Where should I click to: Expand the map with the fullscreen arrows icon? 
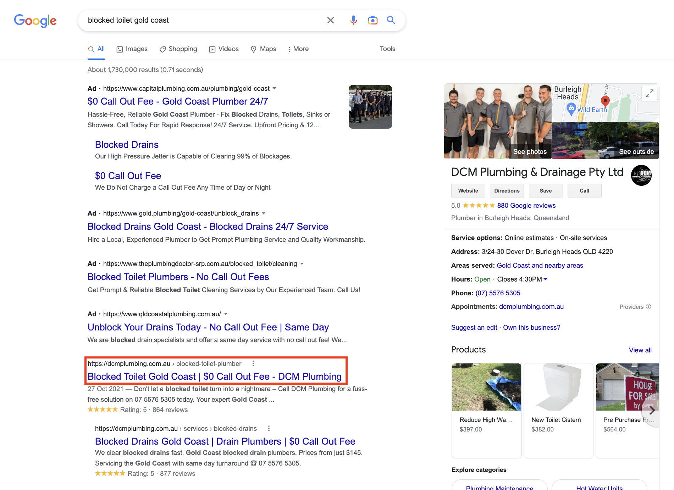(x=649, y=93)
